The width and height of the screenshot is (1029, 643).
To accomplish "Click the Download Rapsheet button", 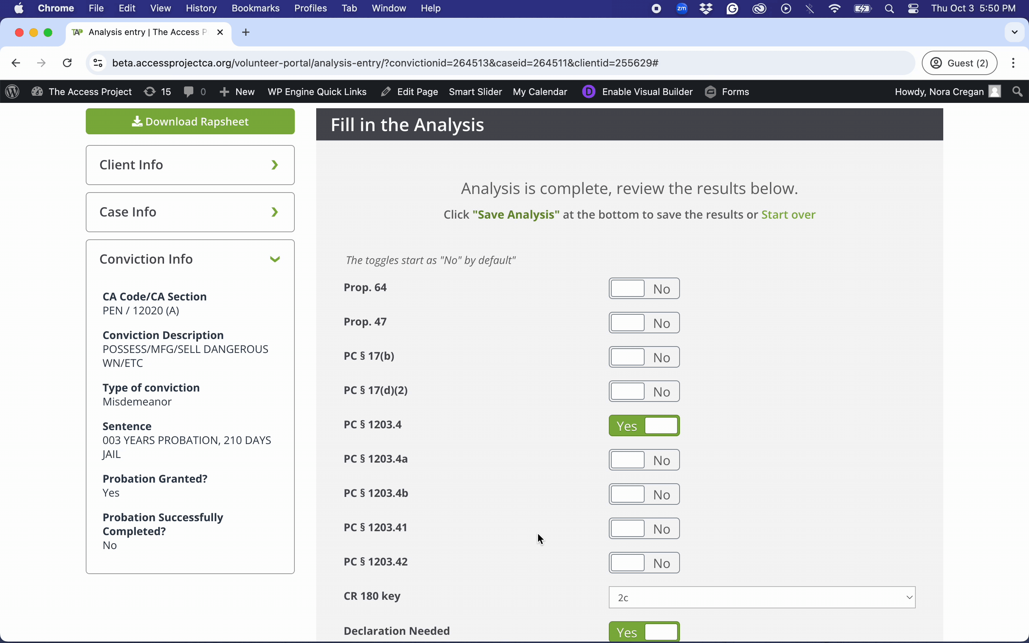I will [x=190, y=121].
